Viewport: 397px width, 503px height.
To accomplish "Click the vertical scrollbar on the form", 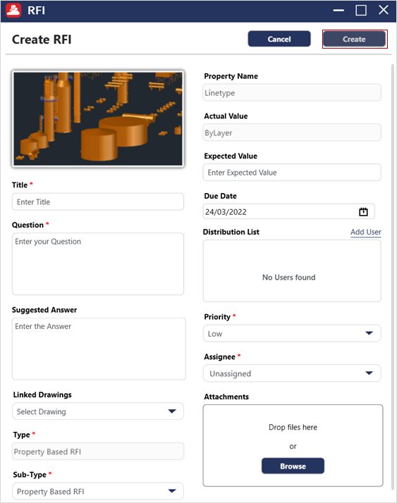I will pos(393,276).
